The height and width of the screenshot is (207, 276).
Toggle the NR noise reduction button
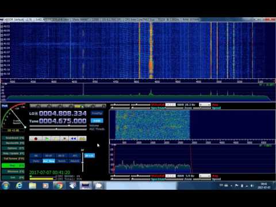click(36, 156)
